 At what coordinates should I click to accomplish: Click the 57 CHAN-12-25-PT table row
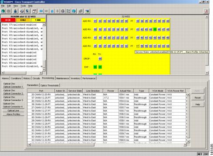107,98
